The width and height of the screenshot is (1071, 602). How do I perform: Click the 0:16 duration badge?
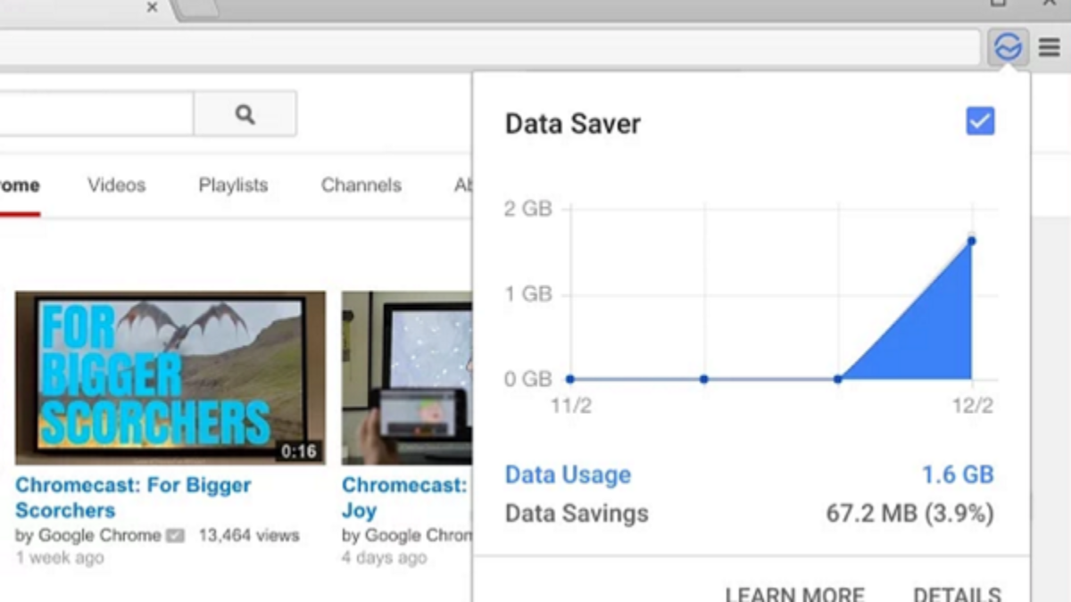pos(299,452)
